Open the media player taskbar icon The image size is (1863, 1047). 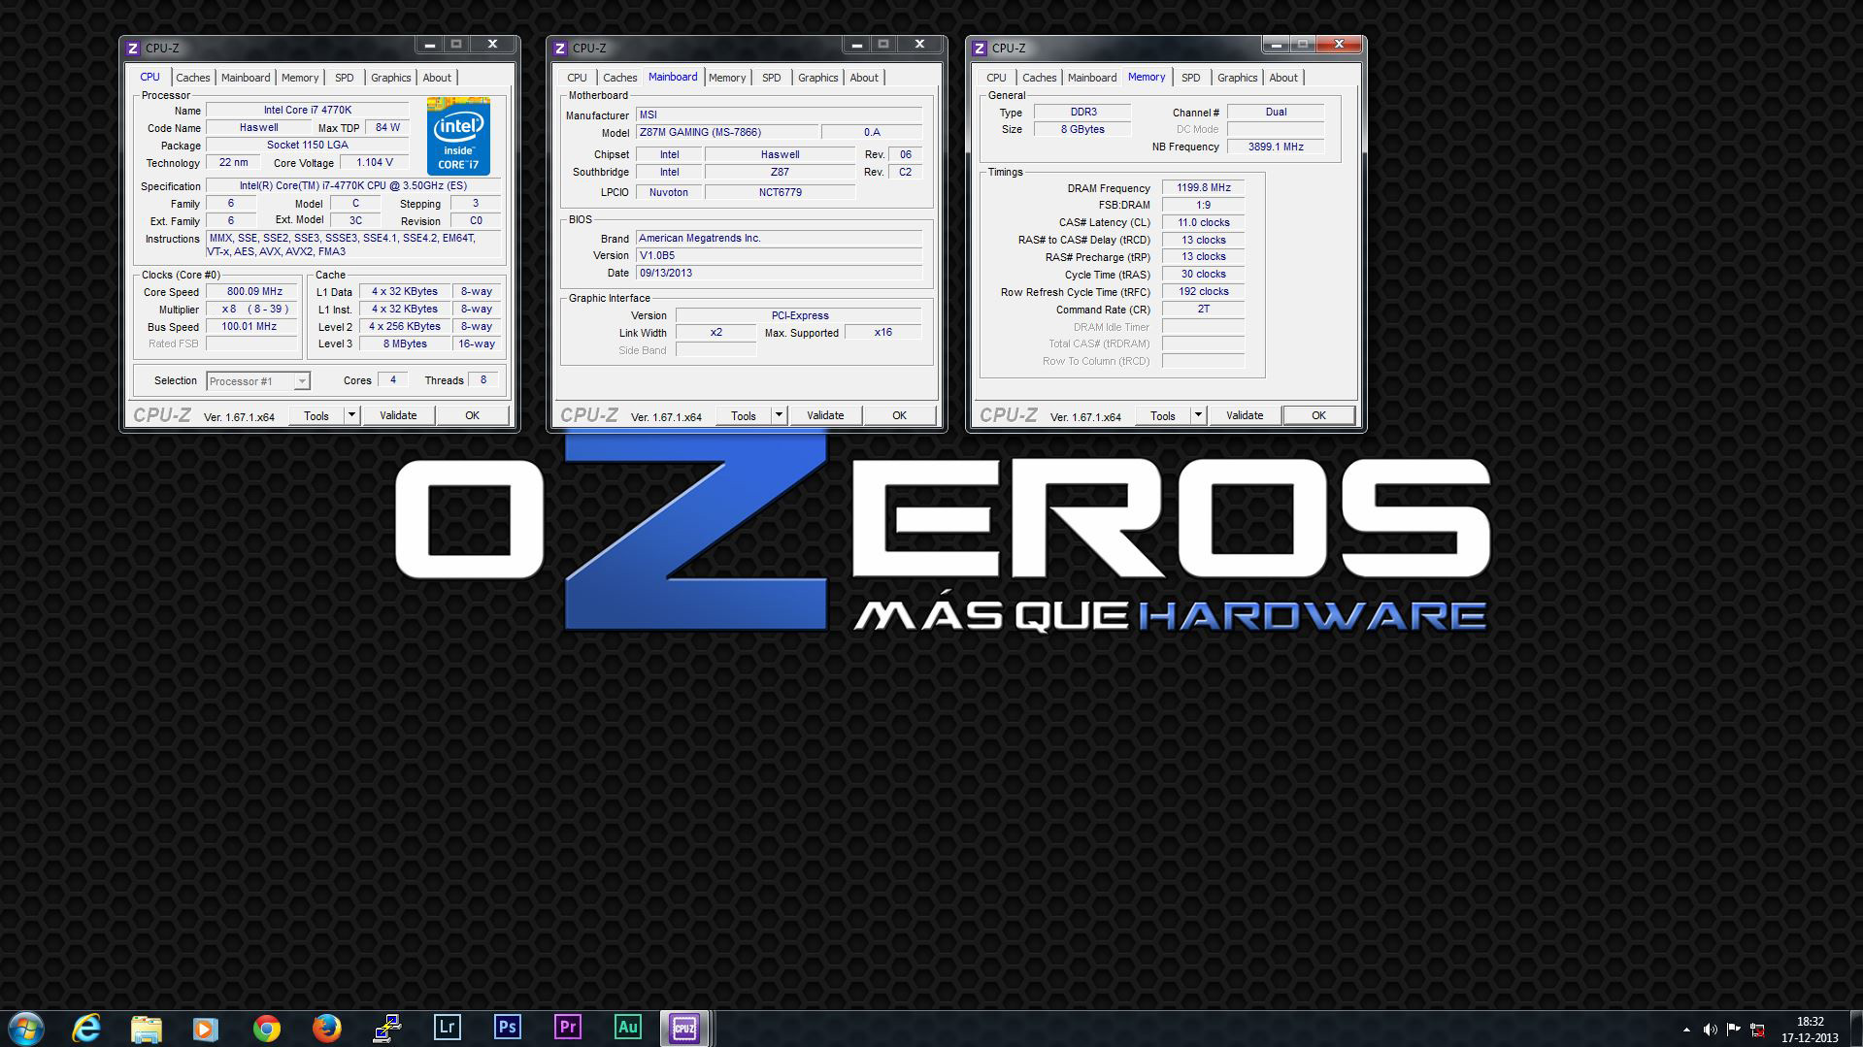coord(206,1028)
